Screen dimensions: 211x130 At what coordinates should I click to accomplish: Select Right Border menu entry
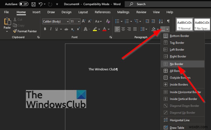(183, 56)
